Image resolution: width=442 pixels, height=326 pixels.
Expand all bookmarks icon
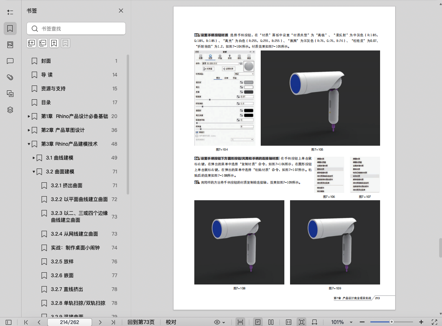click(x=32, y=43)
